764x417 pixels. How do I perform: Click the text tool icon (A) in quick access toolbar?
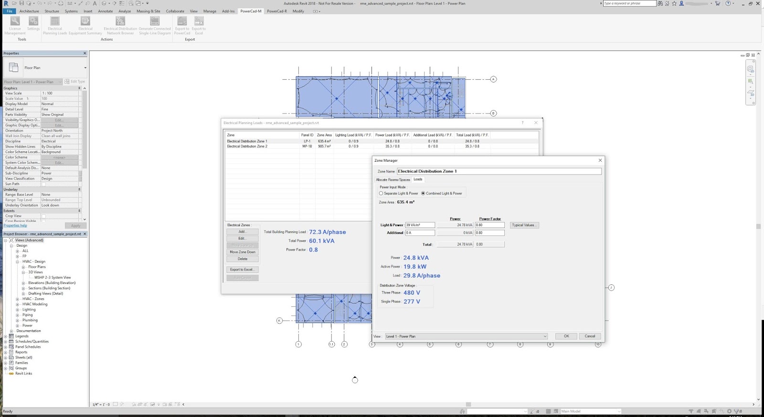95,3
